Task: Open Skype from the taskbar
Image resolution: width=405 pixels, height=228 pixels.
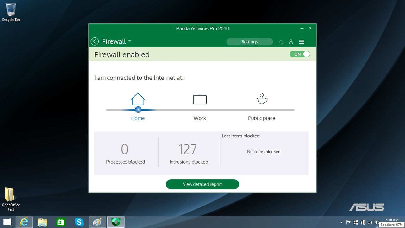Action: [x=79, y=222]
